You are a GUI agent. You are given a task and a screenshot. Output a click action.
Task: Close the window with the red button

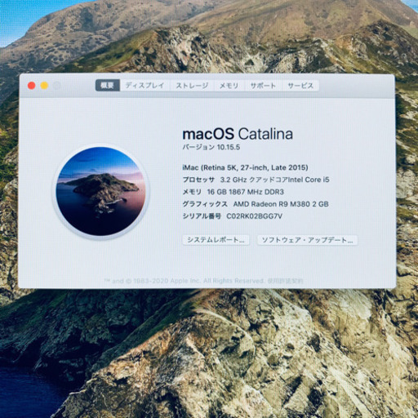pyautogui.click(x=32, y=86)
